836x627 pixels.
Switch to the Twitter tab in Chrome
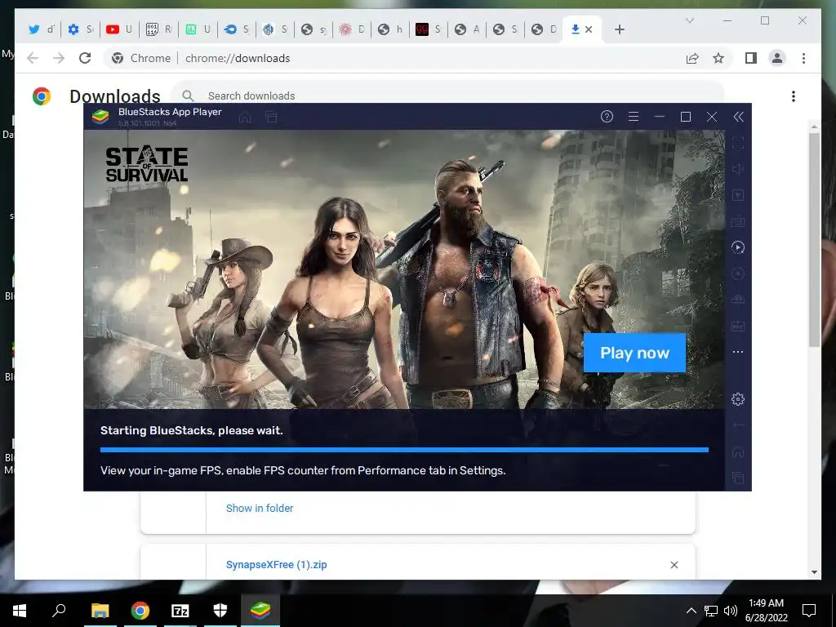(41, 29)
